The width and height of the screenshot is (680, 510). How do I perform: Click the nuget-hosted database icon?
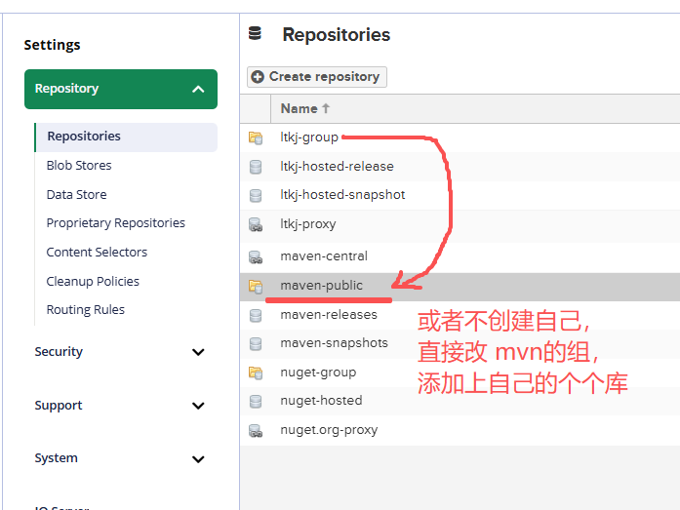pyautogui.click(x=256, y=401)
